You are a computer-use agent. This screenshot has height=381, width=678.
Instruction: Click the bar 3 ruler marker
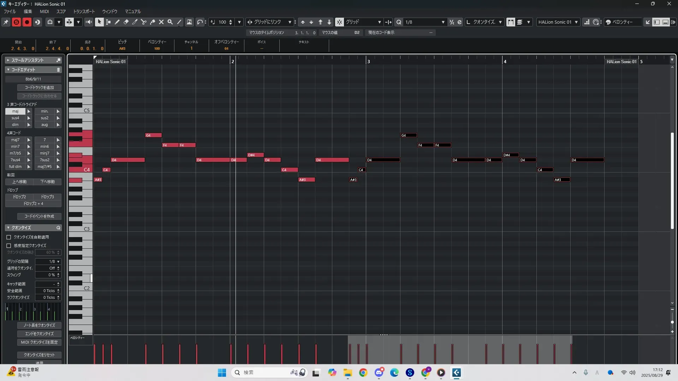368,61
